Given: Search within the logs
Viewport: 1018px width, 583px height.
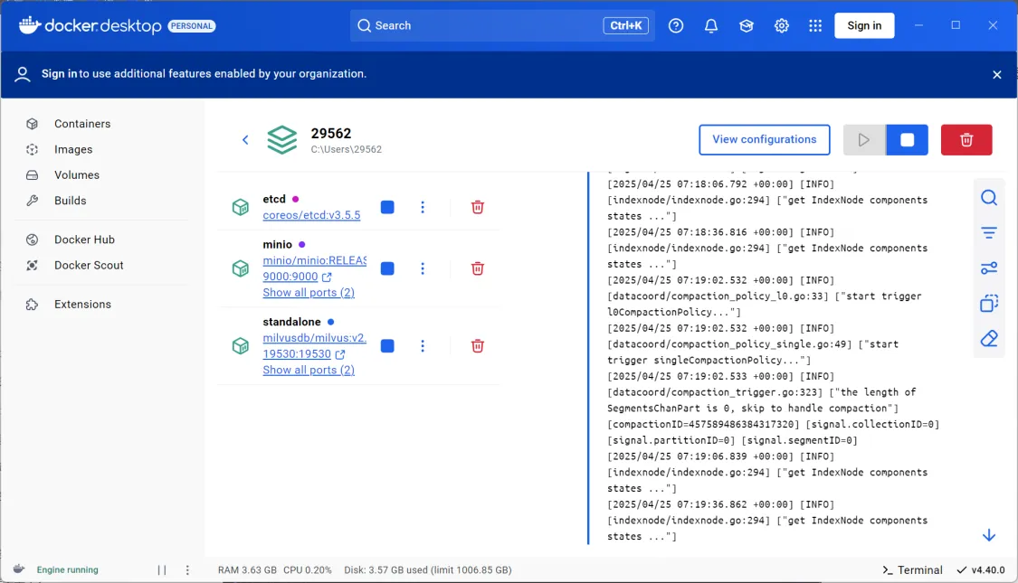Looking at the screenshot, I should click(x=989, y=197).
